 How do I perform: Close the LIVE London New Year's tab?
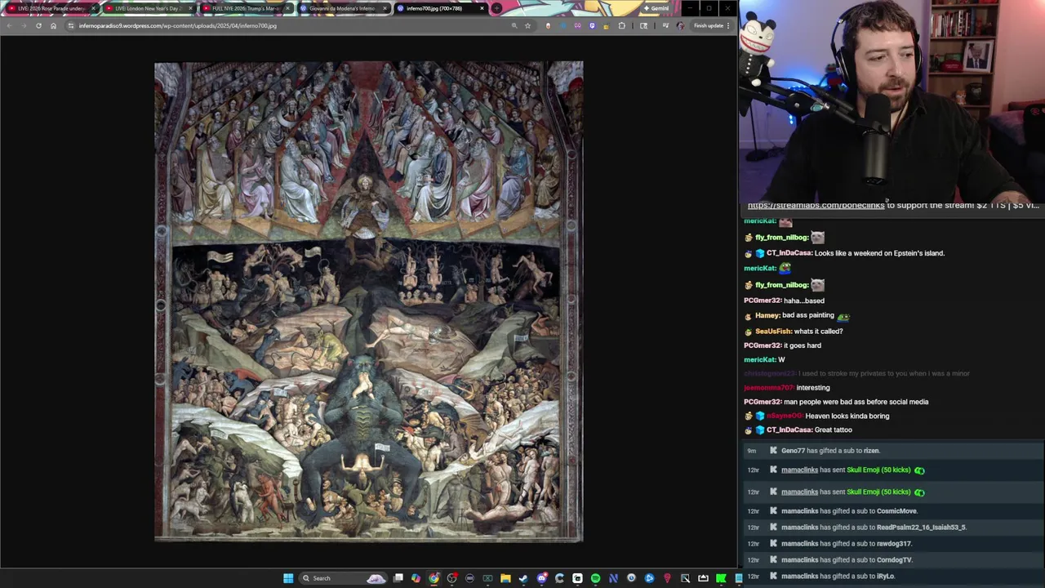pyautogui.click(x=190, y=8)
